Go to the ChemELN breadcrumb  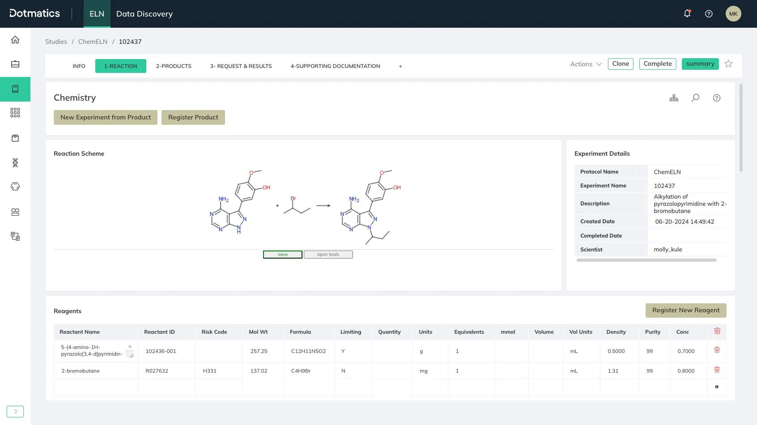pyautogui.click(x=93, y=42)
